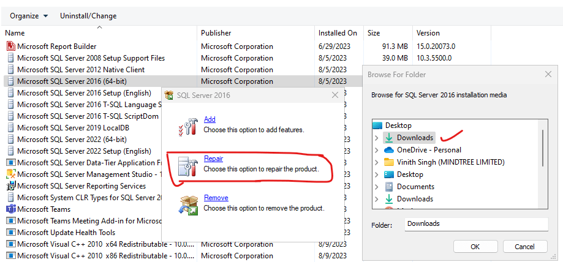This screenshot has height=262, width=563.
Task: Click the Documents folder icon in tree
Action: pos(389,187)
